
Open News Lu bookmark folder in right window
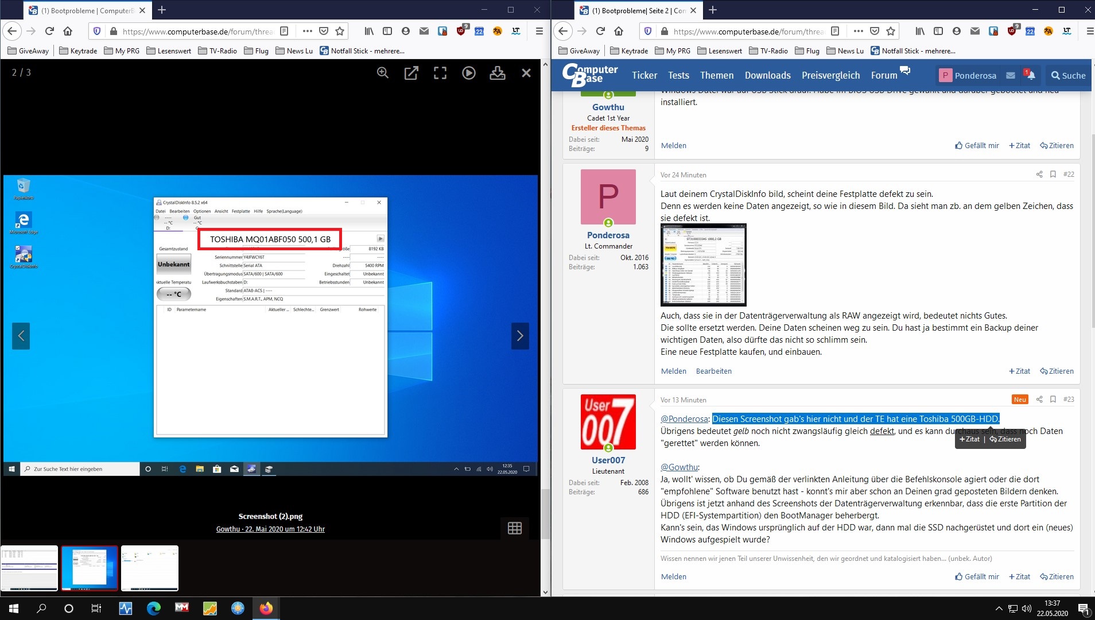pyautogui.click(x=845, y=51)
